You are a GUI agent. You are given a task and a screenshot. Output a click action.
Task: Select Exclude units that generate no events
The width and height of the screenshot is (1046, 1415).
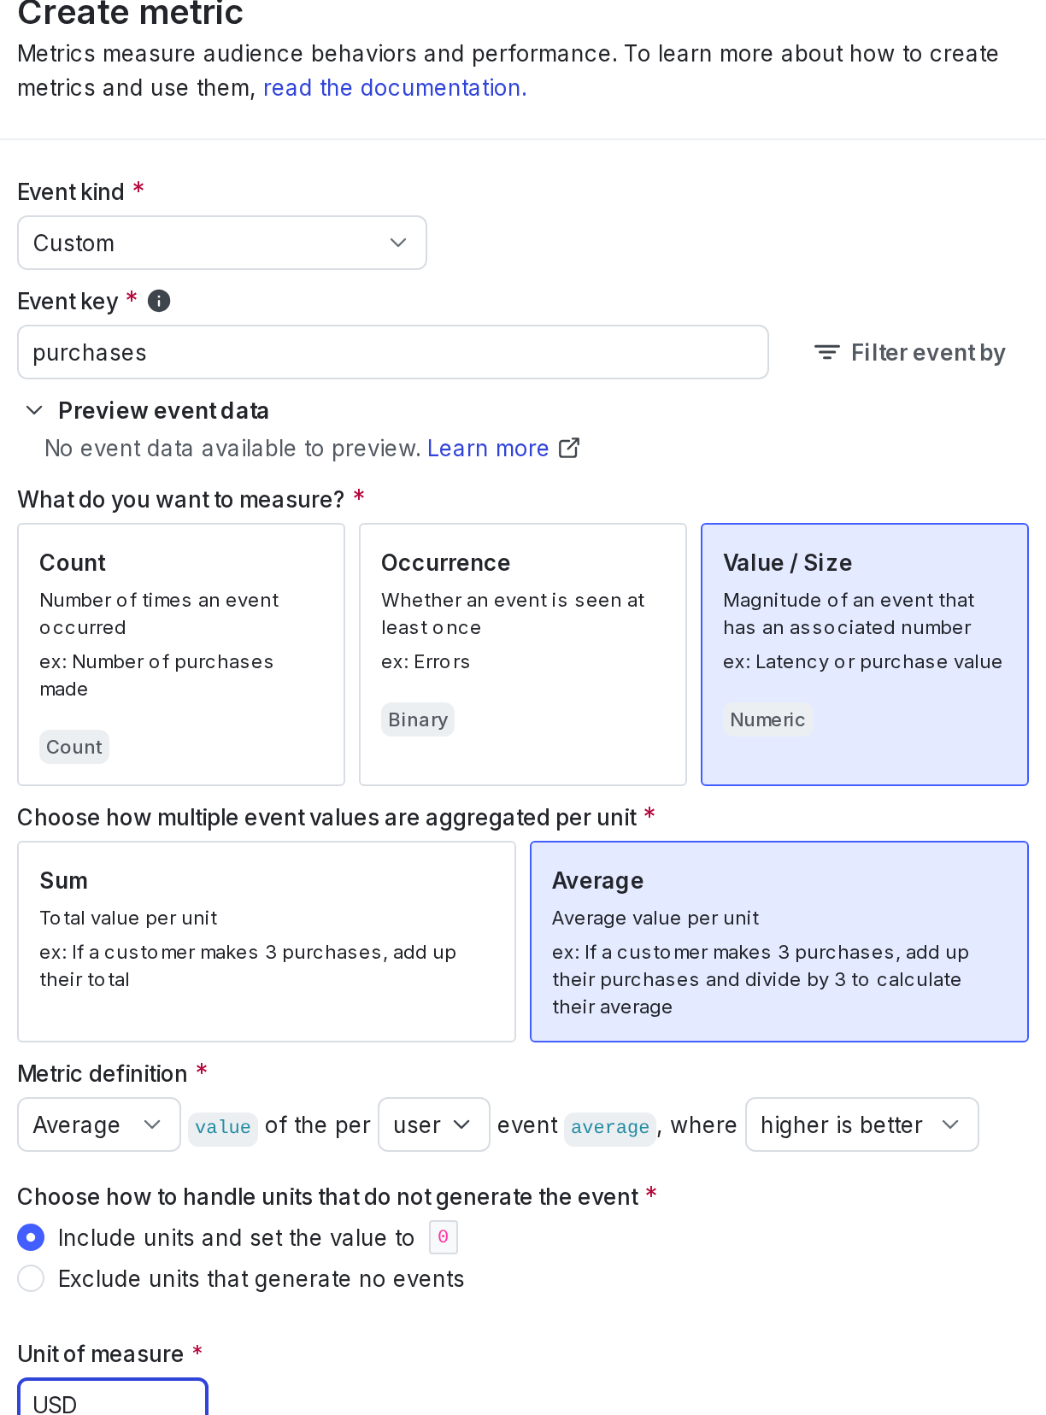pos(31,1278)
